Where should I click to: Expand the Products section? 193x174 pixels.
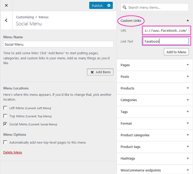pos(155,88)
